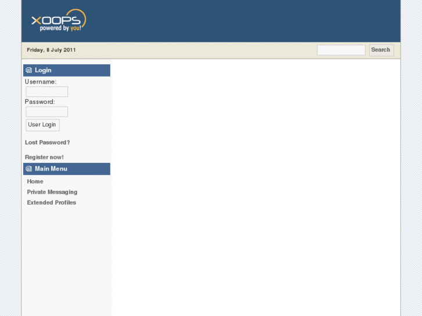This screenshot has height=316, width=422.
Task: Click the Login block title text
Action: (43, 70)
